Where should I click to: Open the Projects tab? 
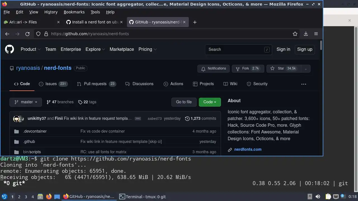pyautogui.click(x=203, y=84)
